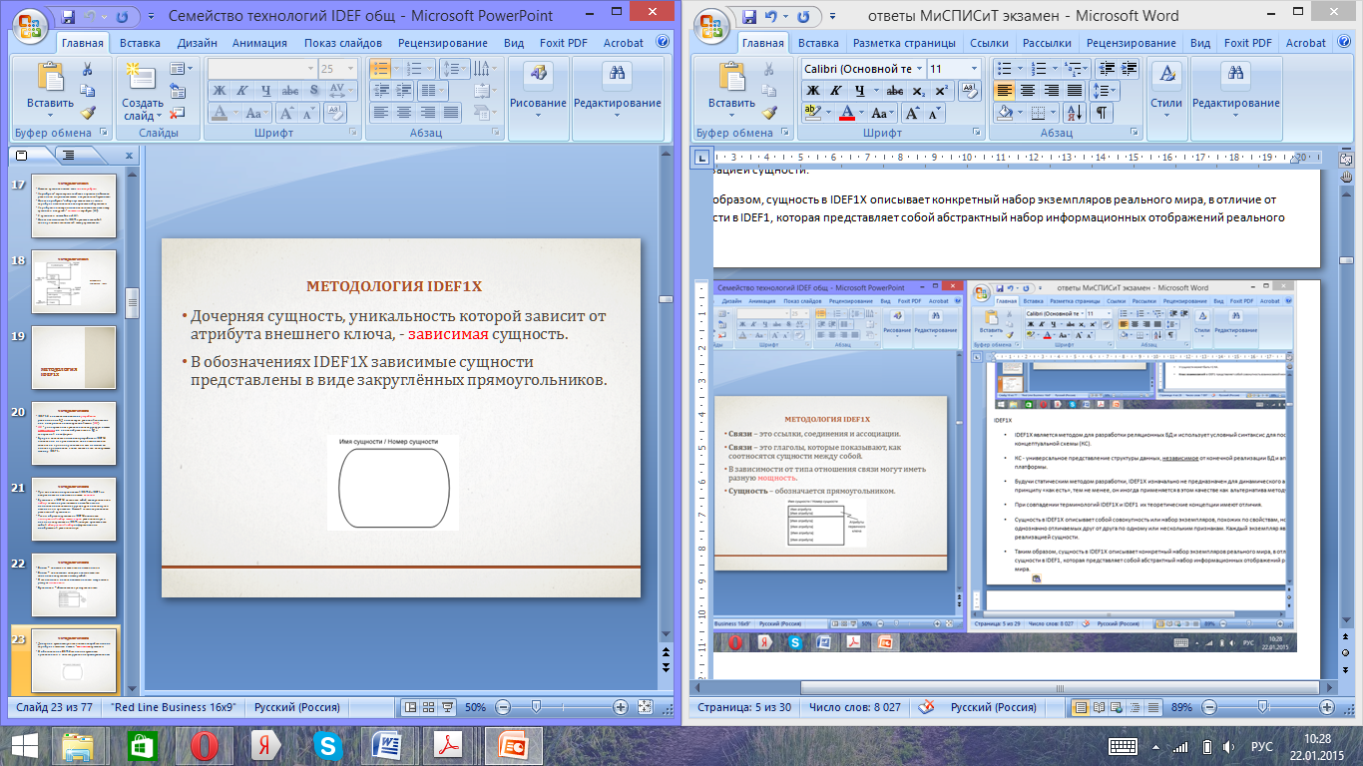Select slide 20 thumbnail in slides panel

point(74,434)
